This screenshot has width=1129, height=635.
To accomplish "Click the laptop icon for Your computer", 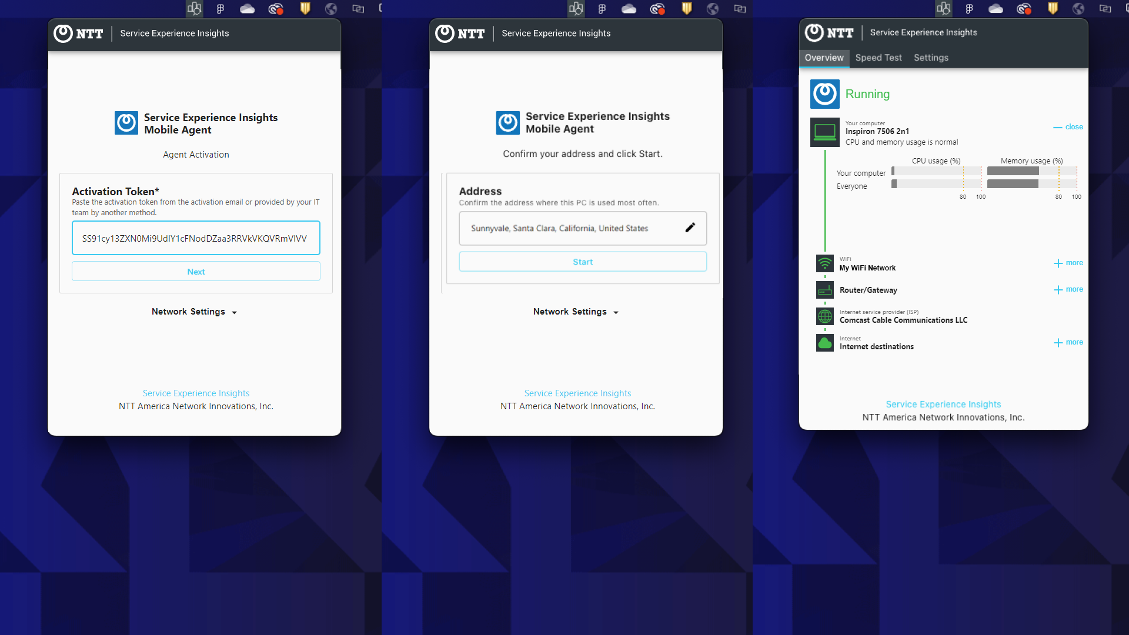I will pyautogui.click(x=825, y=132).
